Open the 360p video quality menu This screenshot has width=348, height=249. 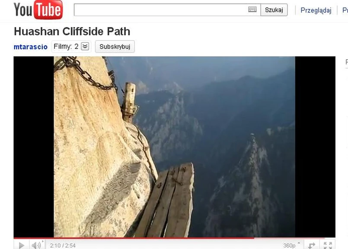click(289, 246)
